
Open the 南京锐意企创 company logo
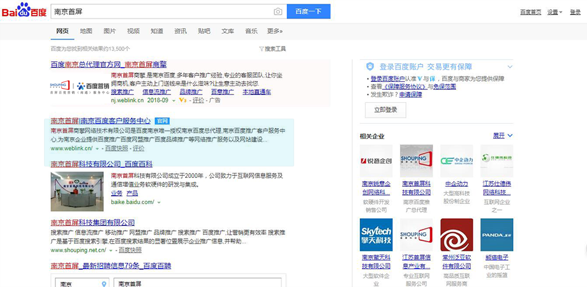coord(376,161)
